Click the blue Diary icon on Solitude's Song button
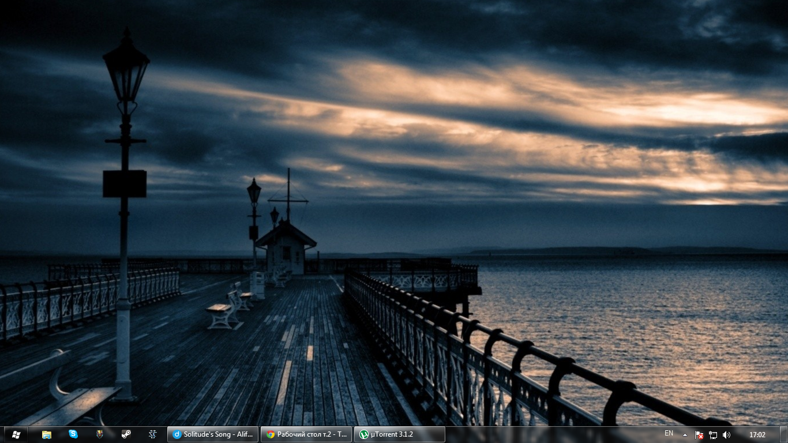This screenshot has height=443, width=788. click(178, 434)
